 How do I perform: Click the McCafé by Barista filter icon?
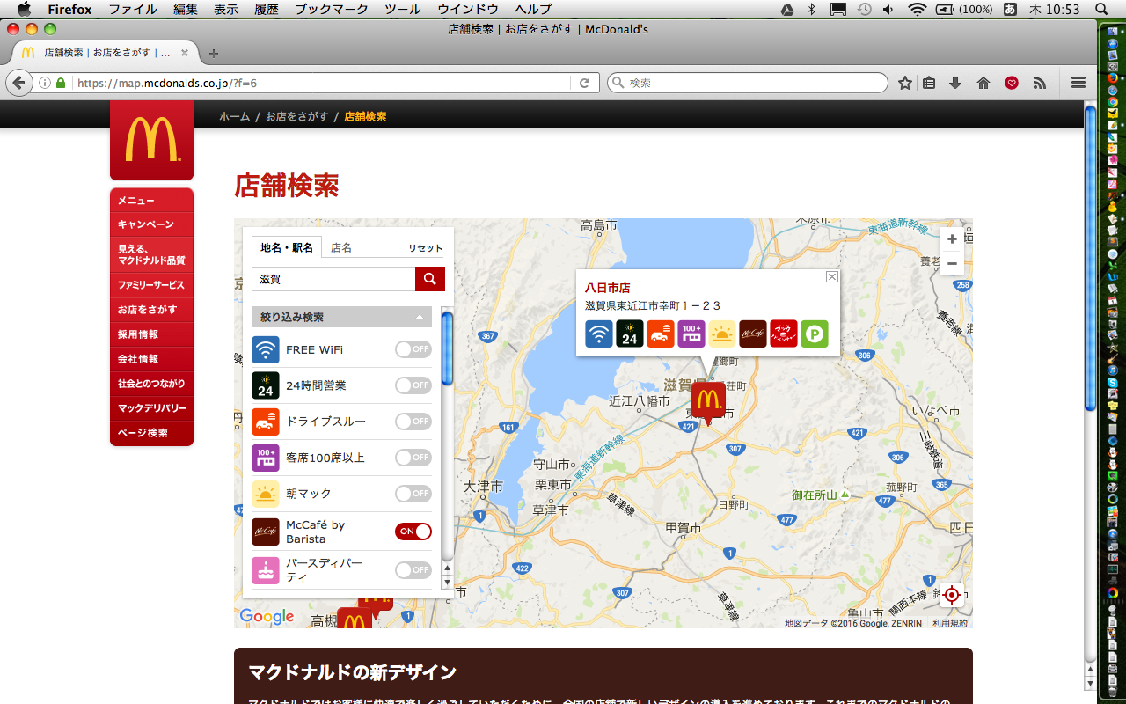266,532
